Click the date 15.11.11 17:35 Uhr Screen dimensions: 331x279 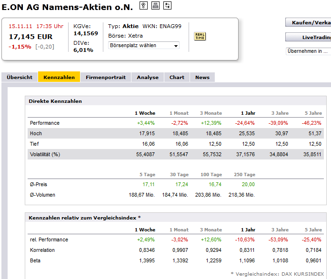(36, 26)
